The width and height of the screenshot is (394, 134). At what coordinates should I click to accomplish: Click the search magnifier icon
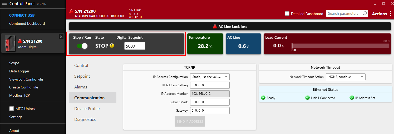[365, 14]
